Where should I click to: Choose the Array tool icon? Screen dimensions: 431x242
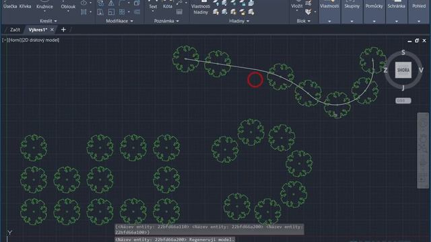click(122, 12)
